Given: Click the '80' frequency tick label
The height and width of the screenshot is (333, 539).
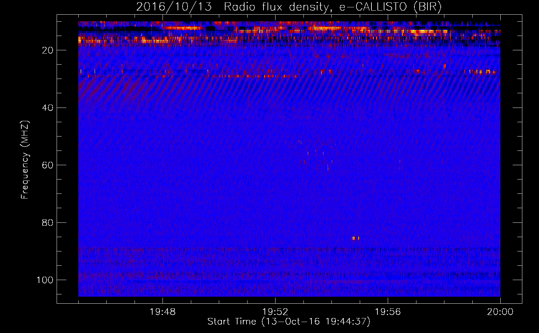Looking at the screenshot, I should point(48,223).
